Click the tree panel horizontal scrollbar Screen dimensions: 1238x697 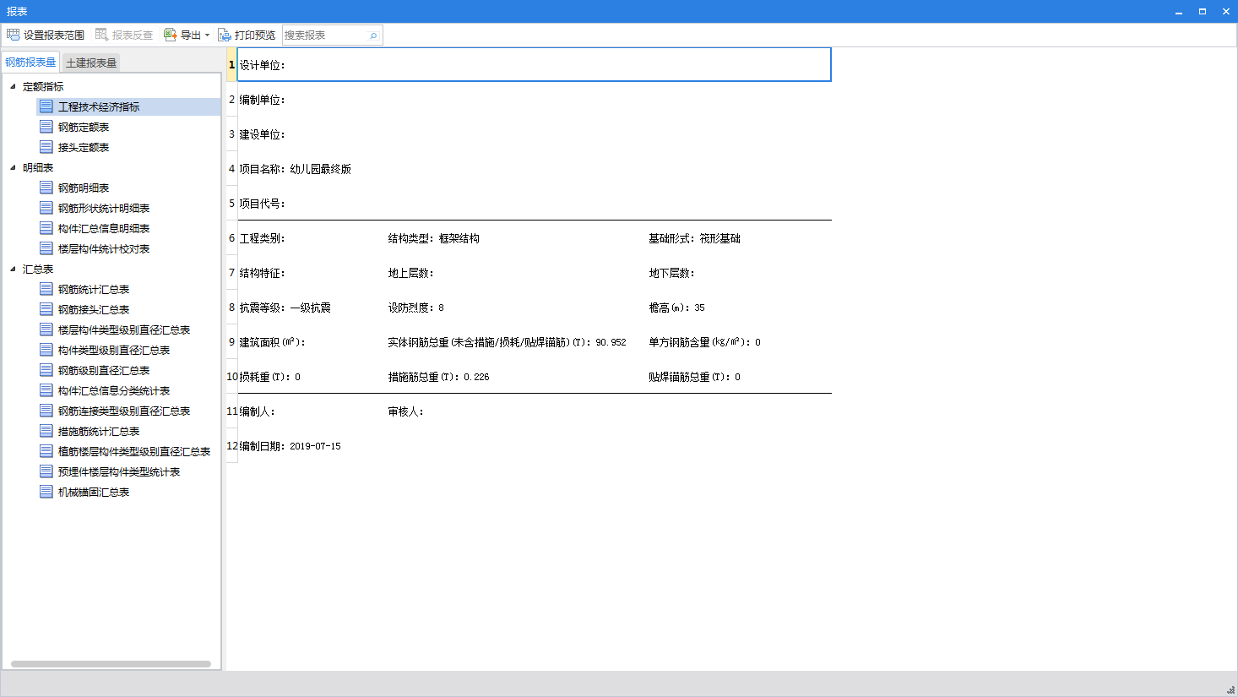[111, 664]
